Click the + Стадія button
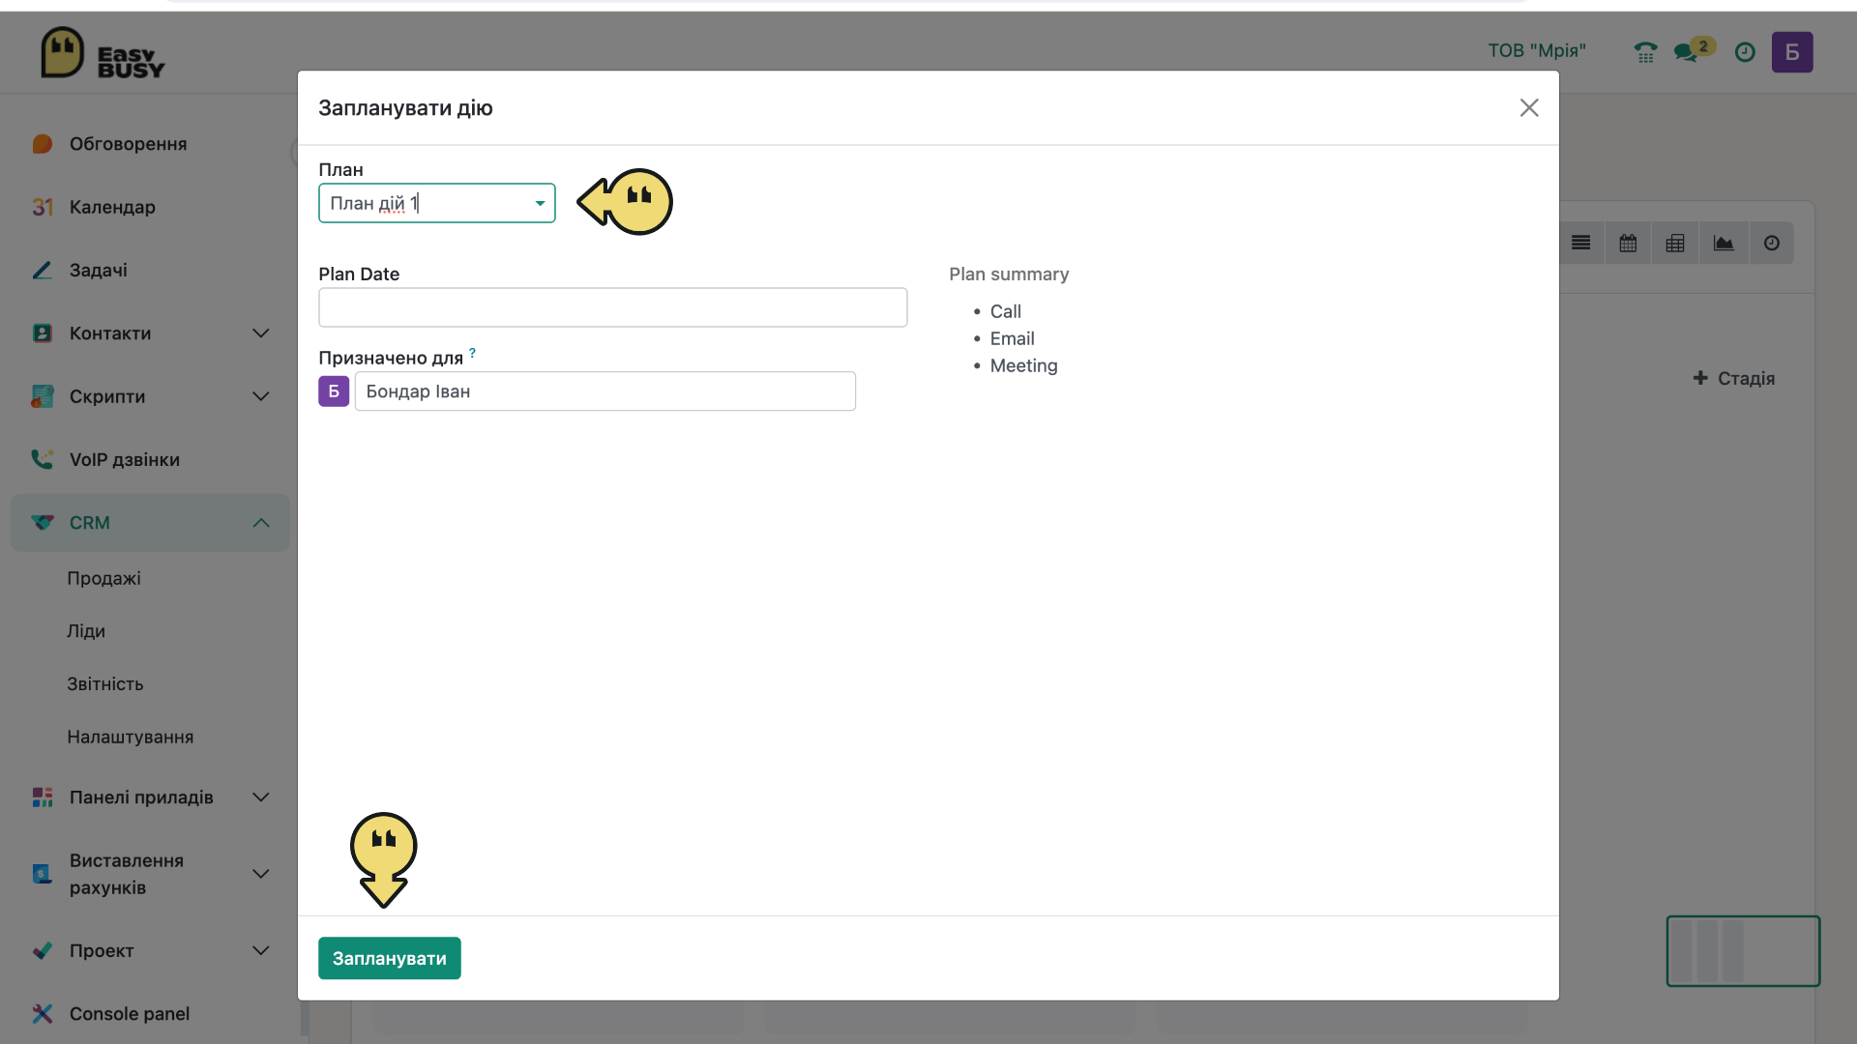The height and width of the screenshot is (1044, 1857). (x=1734, y=378)
